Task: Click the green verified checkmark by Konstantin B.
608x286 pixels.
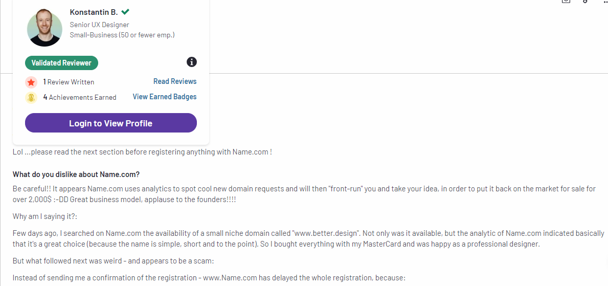Action: point(125,12)
